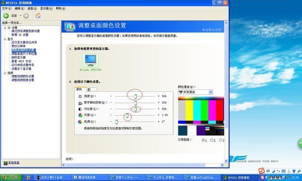Select 更改分辨率 tree item

18,46
